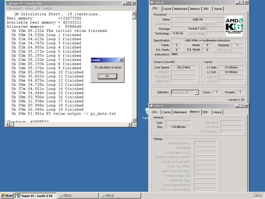Activate Super PI / mod1.5 XS taskbar button
The image size is (265, 199).
36,196
